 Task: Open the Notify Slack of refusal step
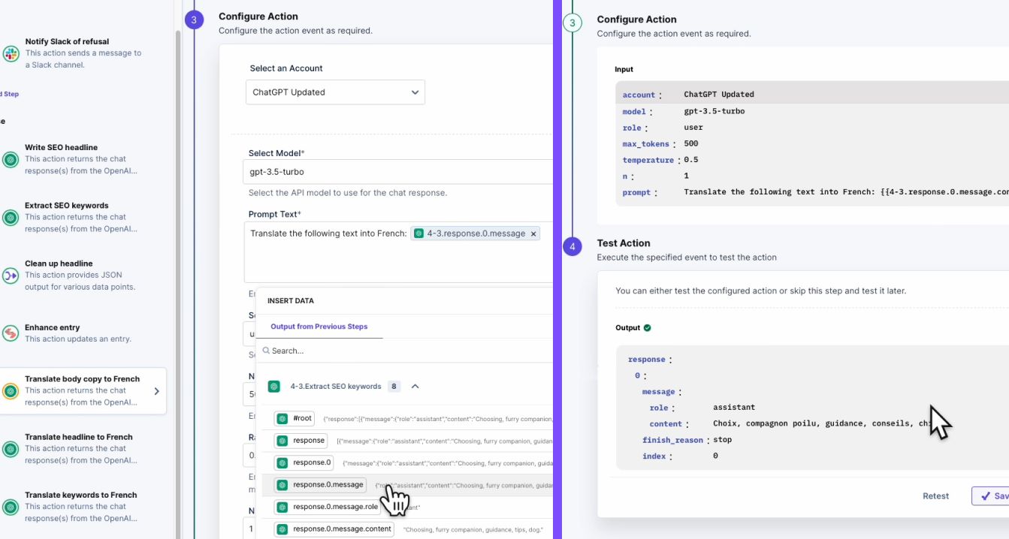[x=83, y=53]
